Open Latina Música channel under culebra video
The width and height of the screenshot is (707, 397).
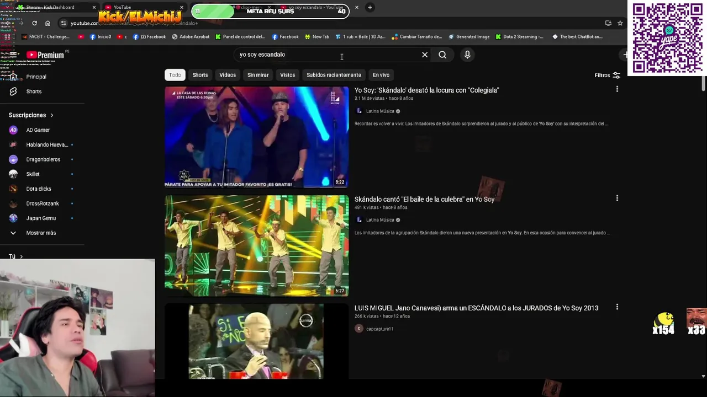(x=380, y=220)
